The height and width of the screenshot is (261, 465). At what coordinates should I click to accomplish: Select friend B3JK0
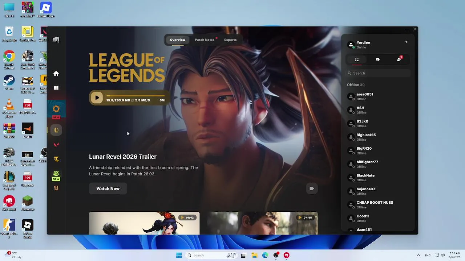click(378, 124)
